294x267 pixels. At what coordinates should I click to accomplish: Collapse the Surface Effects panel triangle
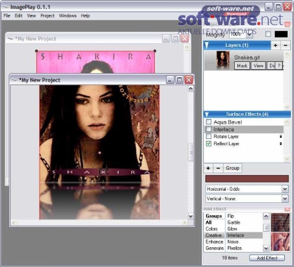(x=207, y=114)
